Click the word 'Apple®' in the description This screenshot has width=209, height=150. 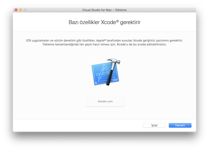[x=101, y=40]
